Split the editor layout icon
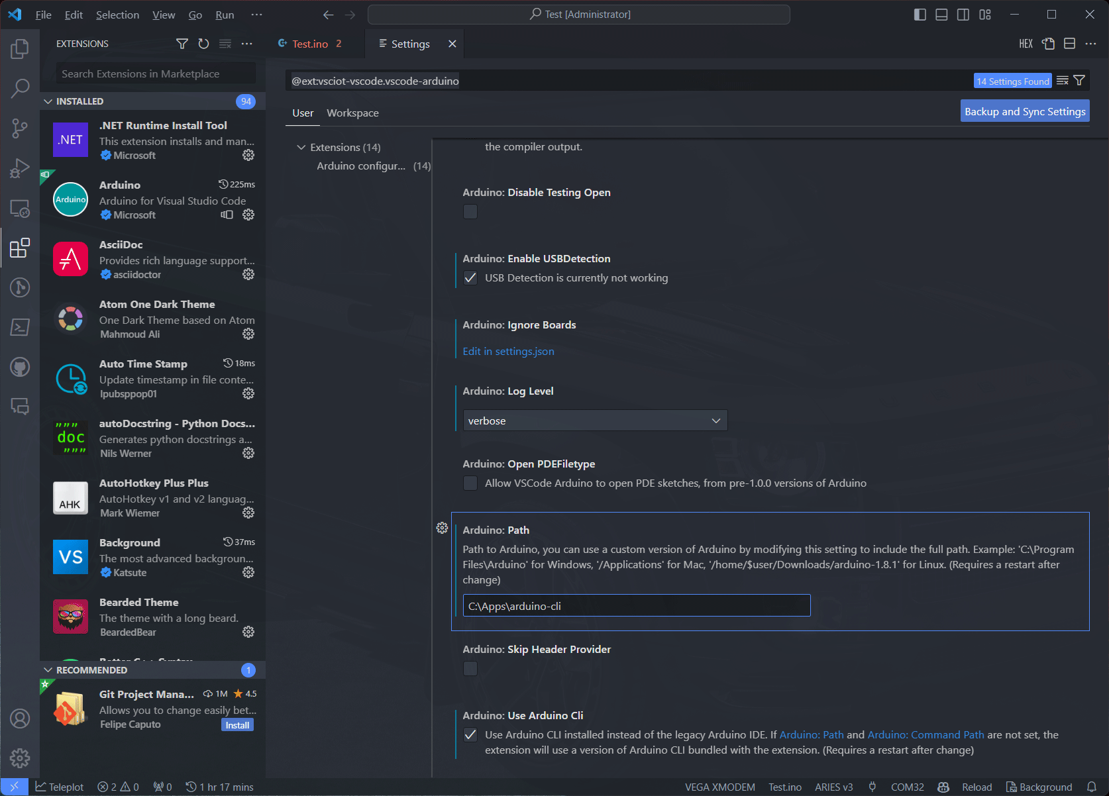1109x796 pixels. coord(1069,44)
